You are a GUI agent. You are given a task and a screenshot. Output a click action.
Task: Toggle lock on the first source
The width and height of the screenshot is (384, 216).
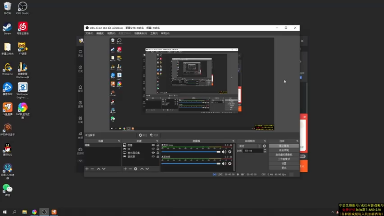(157, 145)
